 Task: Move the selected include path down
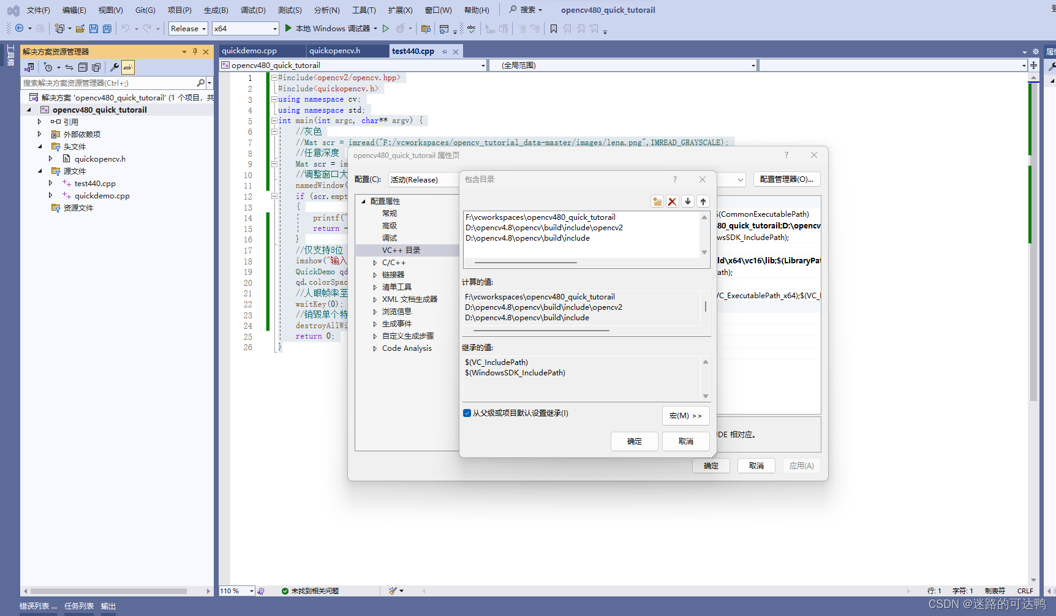point(687,201)
